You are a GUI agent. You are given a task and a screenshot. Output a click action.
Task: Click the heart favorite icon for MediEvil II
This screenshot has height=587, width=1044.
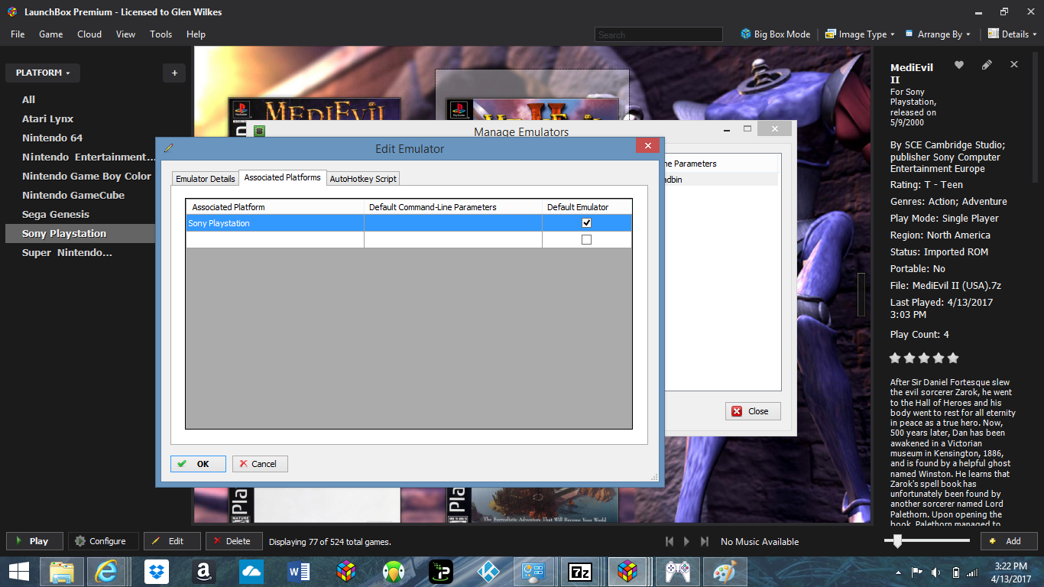pos(959,65)
